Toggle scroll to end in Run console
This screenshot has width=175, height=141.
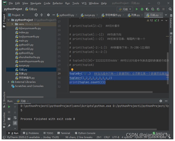click(15, 123)
